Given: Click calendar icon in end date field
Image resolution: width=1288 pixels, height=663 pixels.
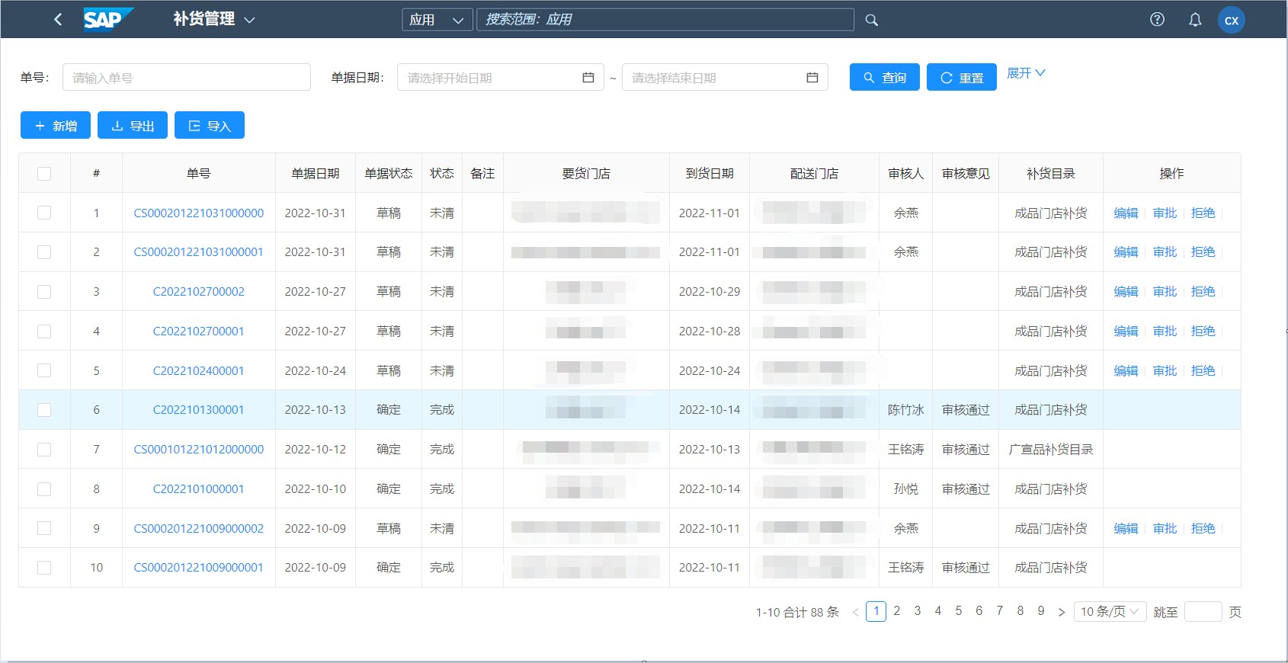Looking at the screenshot, I should pos(812,77).
